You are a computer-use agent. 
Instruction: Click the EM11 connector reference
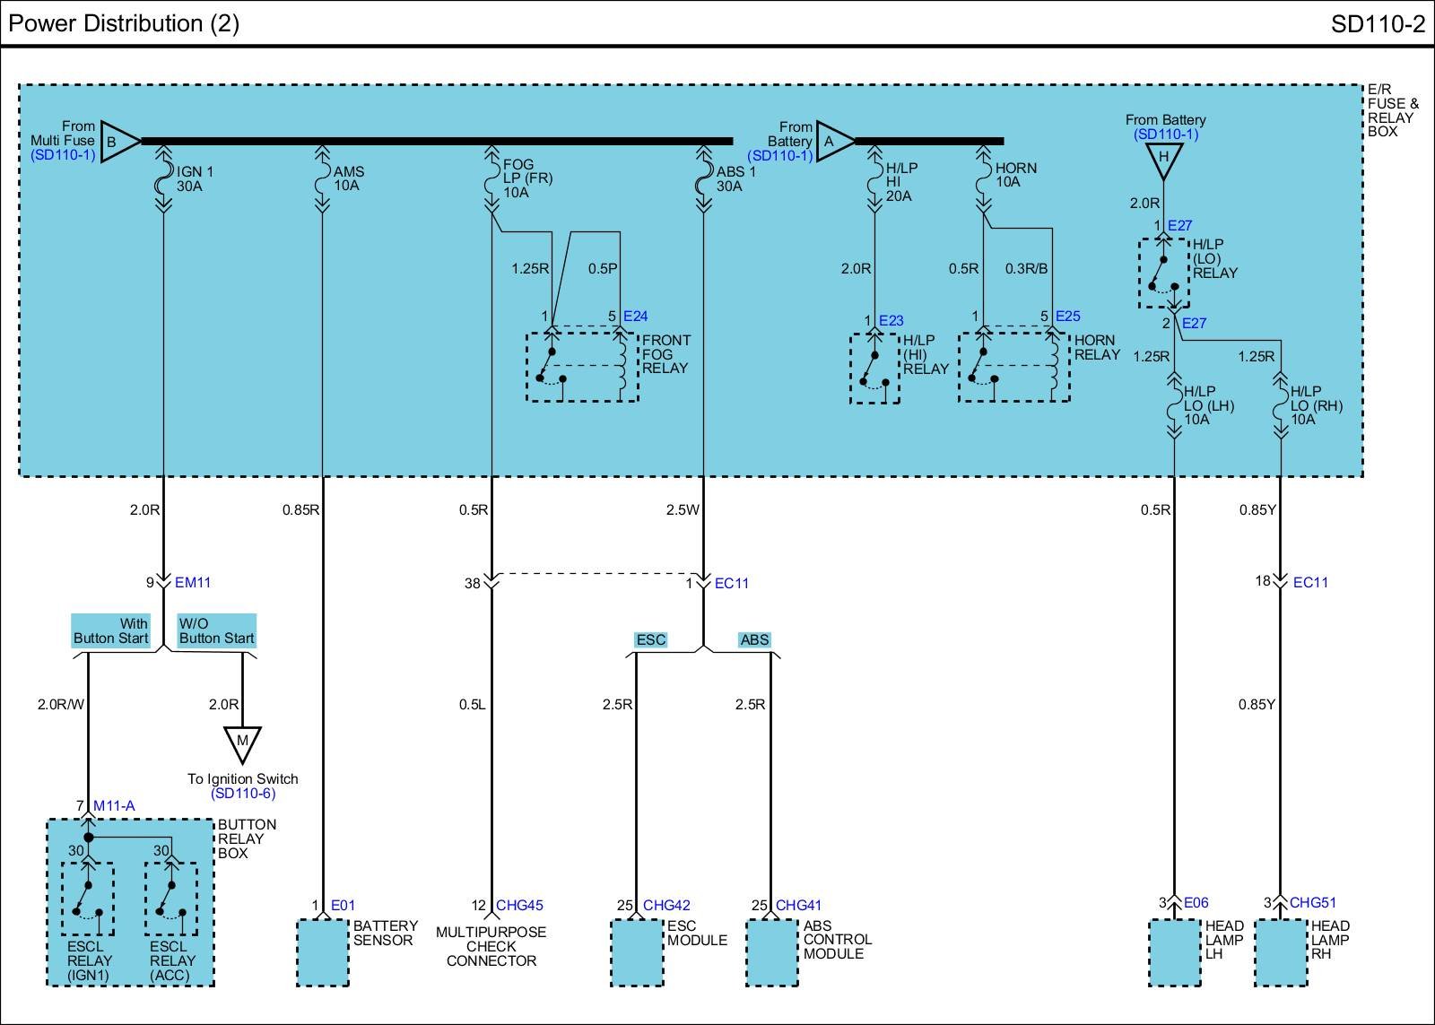(x=193, y=582)
